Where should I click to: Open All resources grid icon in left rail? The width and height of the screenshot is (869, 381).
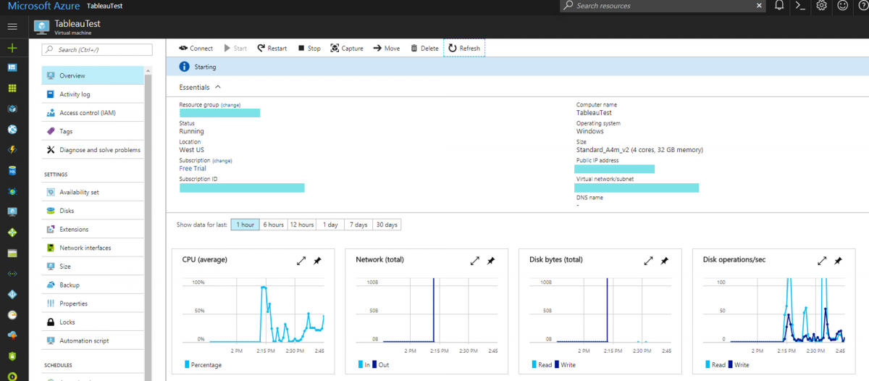pos(12,88)
